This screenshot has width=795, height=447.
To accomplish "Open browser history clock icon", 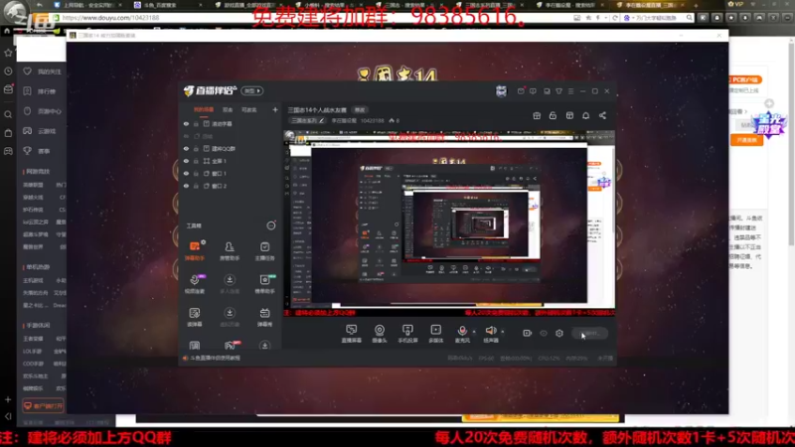I will point(8,72).
